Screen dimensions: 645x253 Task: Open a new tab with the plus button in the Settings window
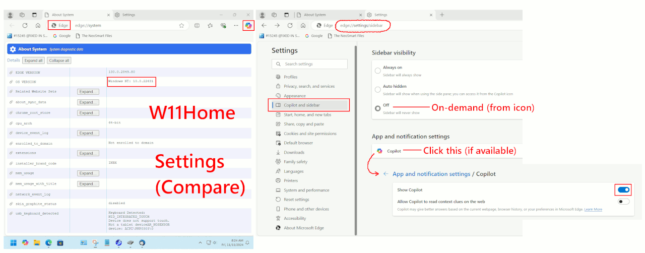442,15
